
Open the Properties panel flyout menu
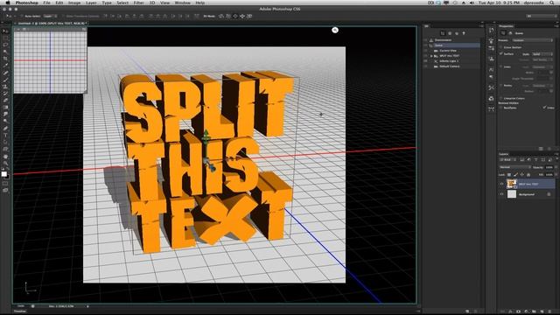[x=556, y=26]
